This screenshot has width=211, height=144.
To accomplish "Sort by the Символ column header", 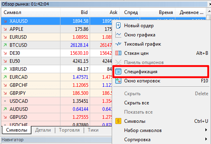I will tap(31, 12).
